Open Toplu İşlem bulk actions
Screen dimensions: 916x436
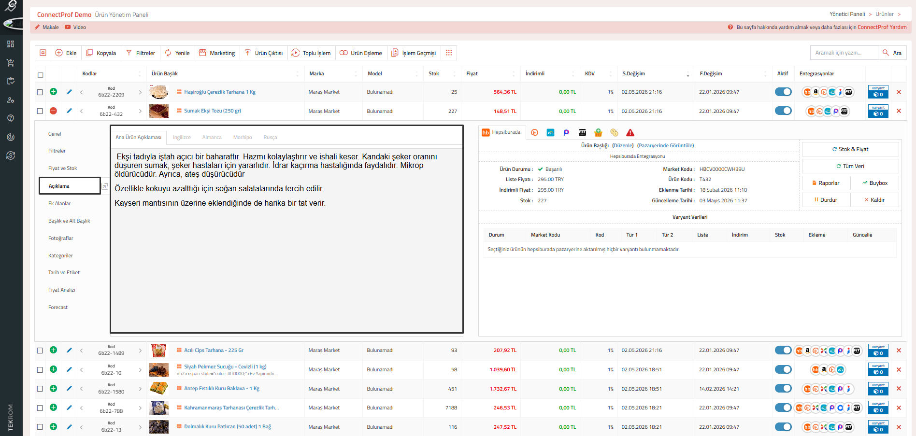click(311, 53)
